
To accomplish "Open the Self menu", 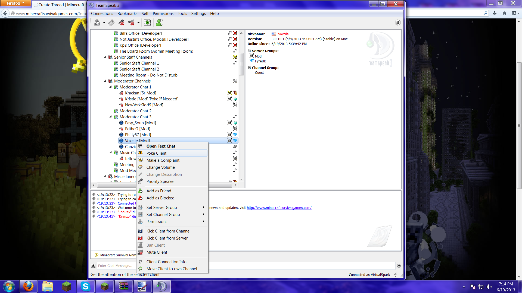I will point(145,14).
